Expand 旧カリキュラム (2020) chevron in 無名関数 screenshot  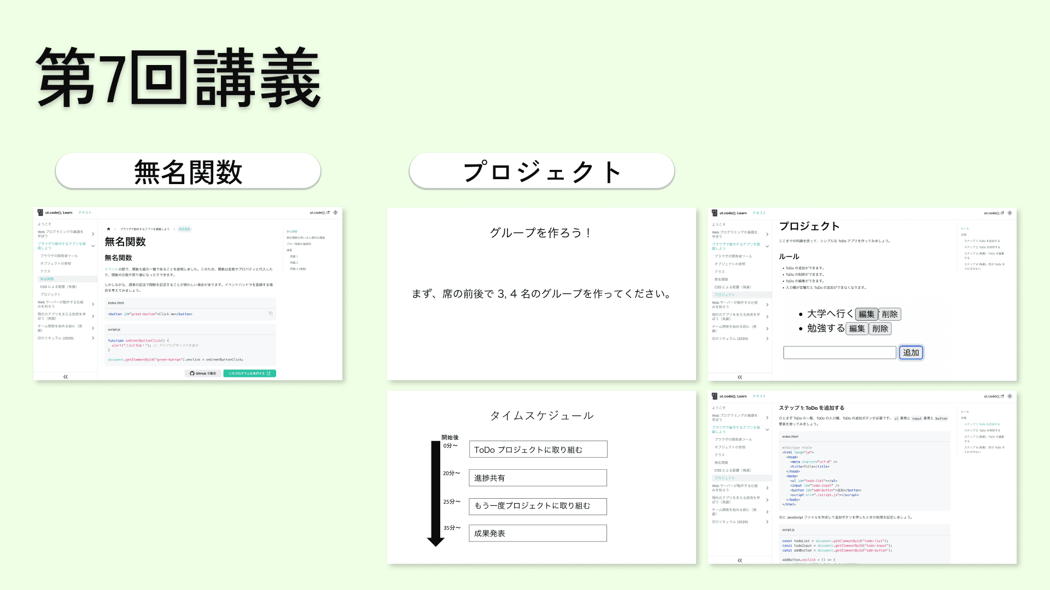(93, 338)
